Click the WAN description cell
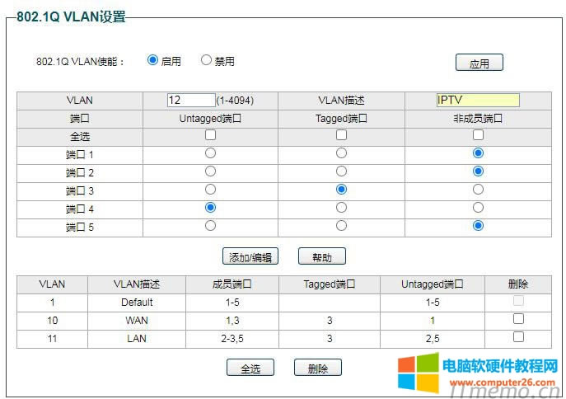 pyautogui.click(x=137, y=321)
